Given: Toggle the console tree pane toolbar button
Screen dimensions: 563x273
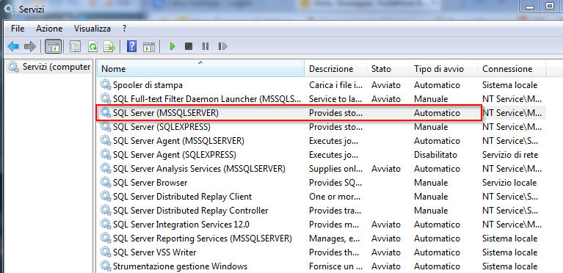Looking at the screenshot, I should 54,46.
